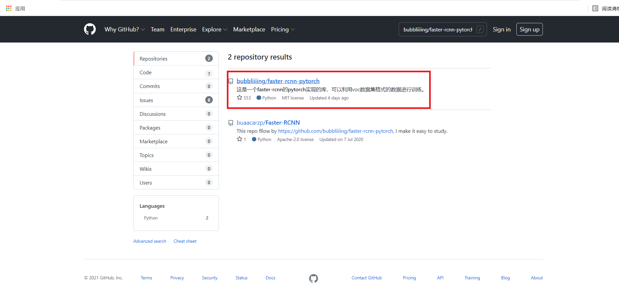
Task: Select the Users filter
Action: (x=176, y=183)
